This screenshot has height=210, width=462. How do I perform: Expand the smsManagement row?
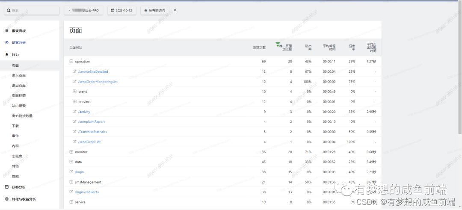point(71,182)
